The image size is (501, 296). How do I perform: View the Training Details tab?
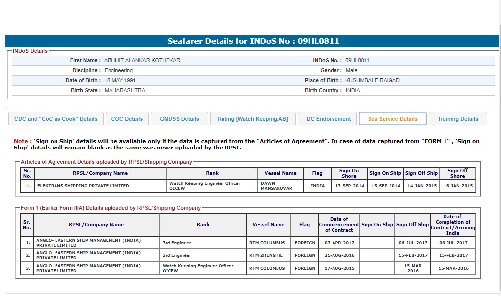(x=457, y=119)
